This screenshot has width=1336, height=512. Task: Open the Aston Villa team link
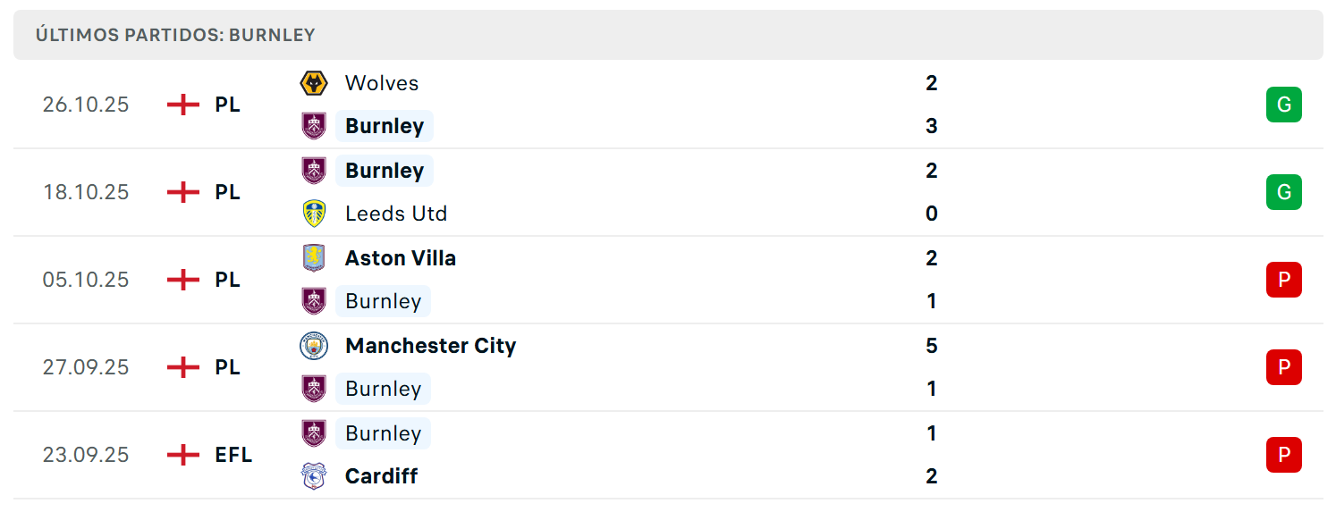(x=401, y=258)
